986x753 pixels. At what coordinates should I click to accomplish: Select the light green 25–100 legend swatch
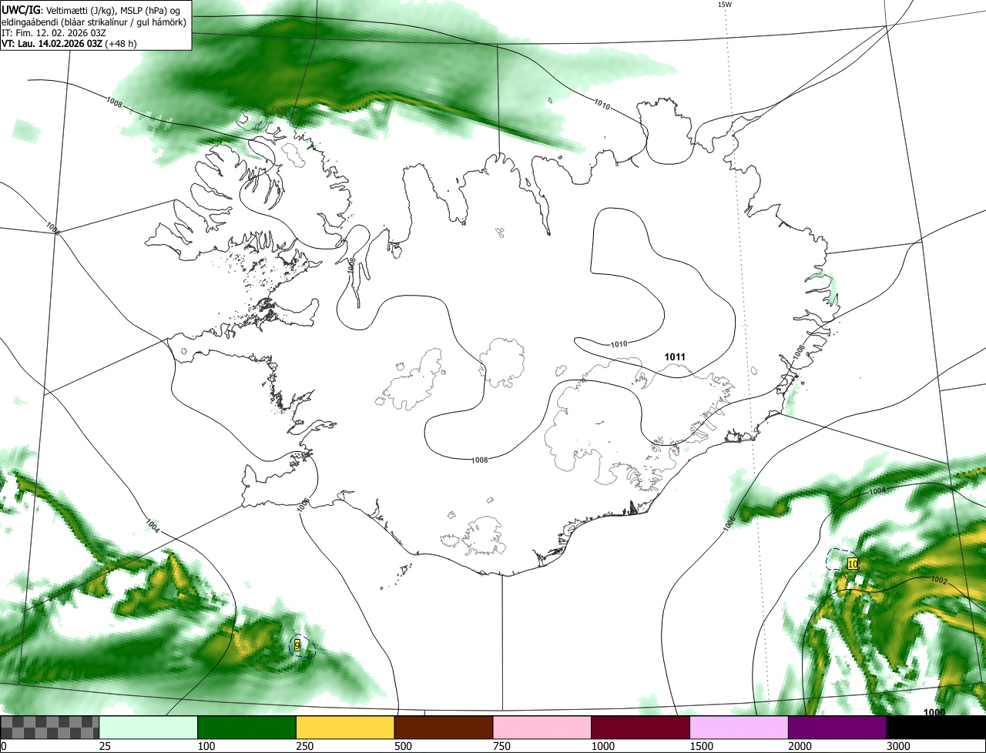[x=149, y=728]
